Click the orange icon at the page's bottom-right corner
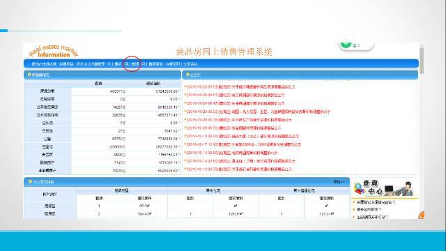This screenshot has width=446, height=251. pos(421,215)
